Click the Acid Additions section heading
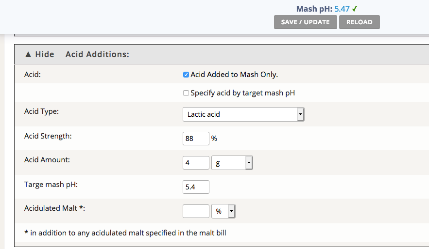Image resolution: width=429 pixels, height=249 pixels. point(97,54)
